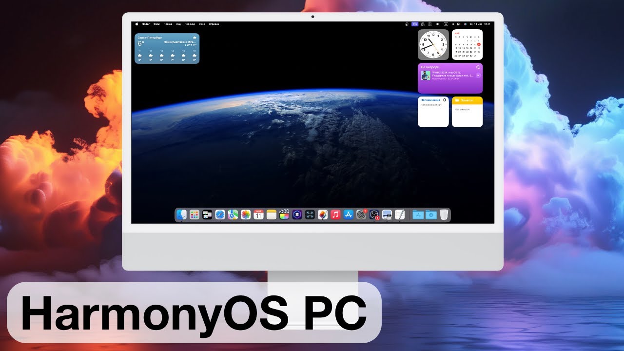The width and height of the screenshot is (624, 351).
Task: Open the Finder menu
Action: point(146,24)
